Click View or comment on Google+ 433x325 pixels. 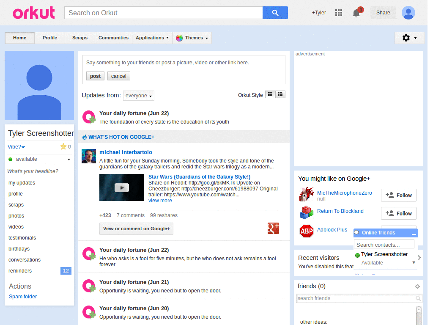tap(136, 229)
